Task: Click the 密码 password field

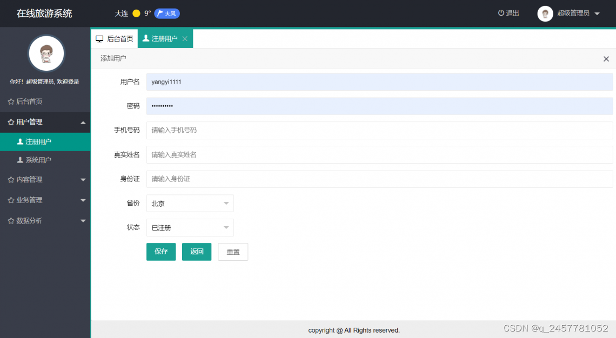Action: tap(379, 106)
